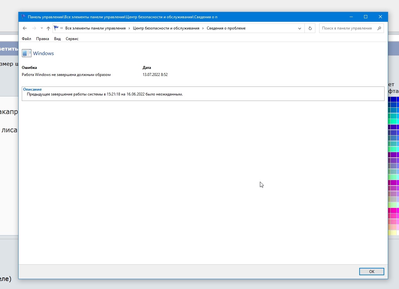Click the search magnifier icon
399x289 pixels.
click(379, 28)
